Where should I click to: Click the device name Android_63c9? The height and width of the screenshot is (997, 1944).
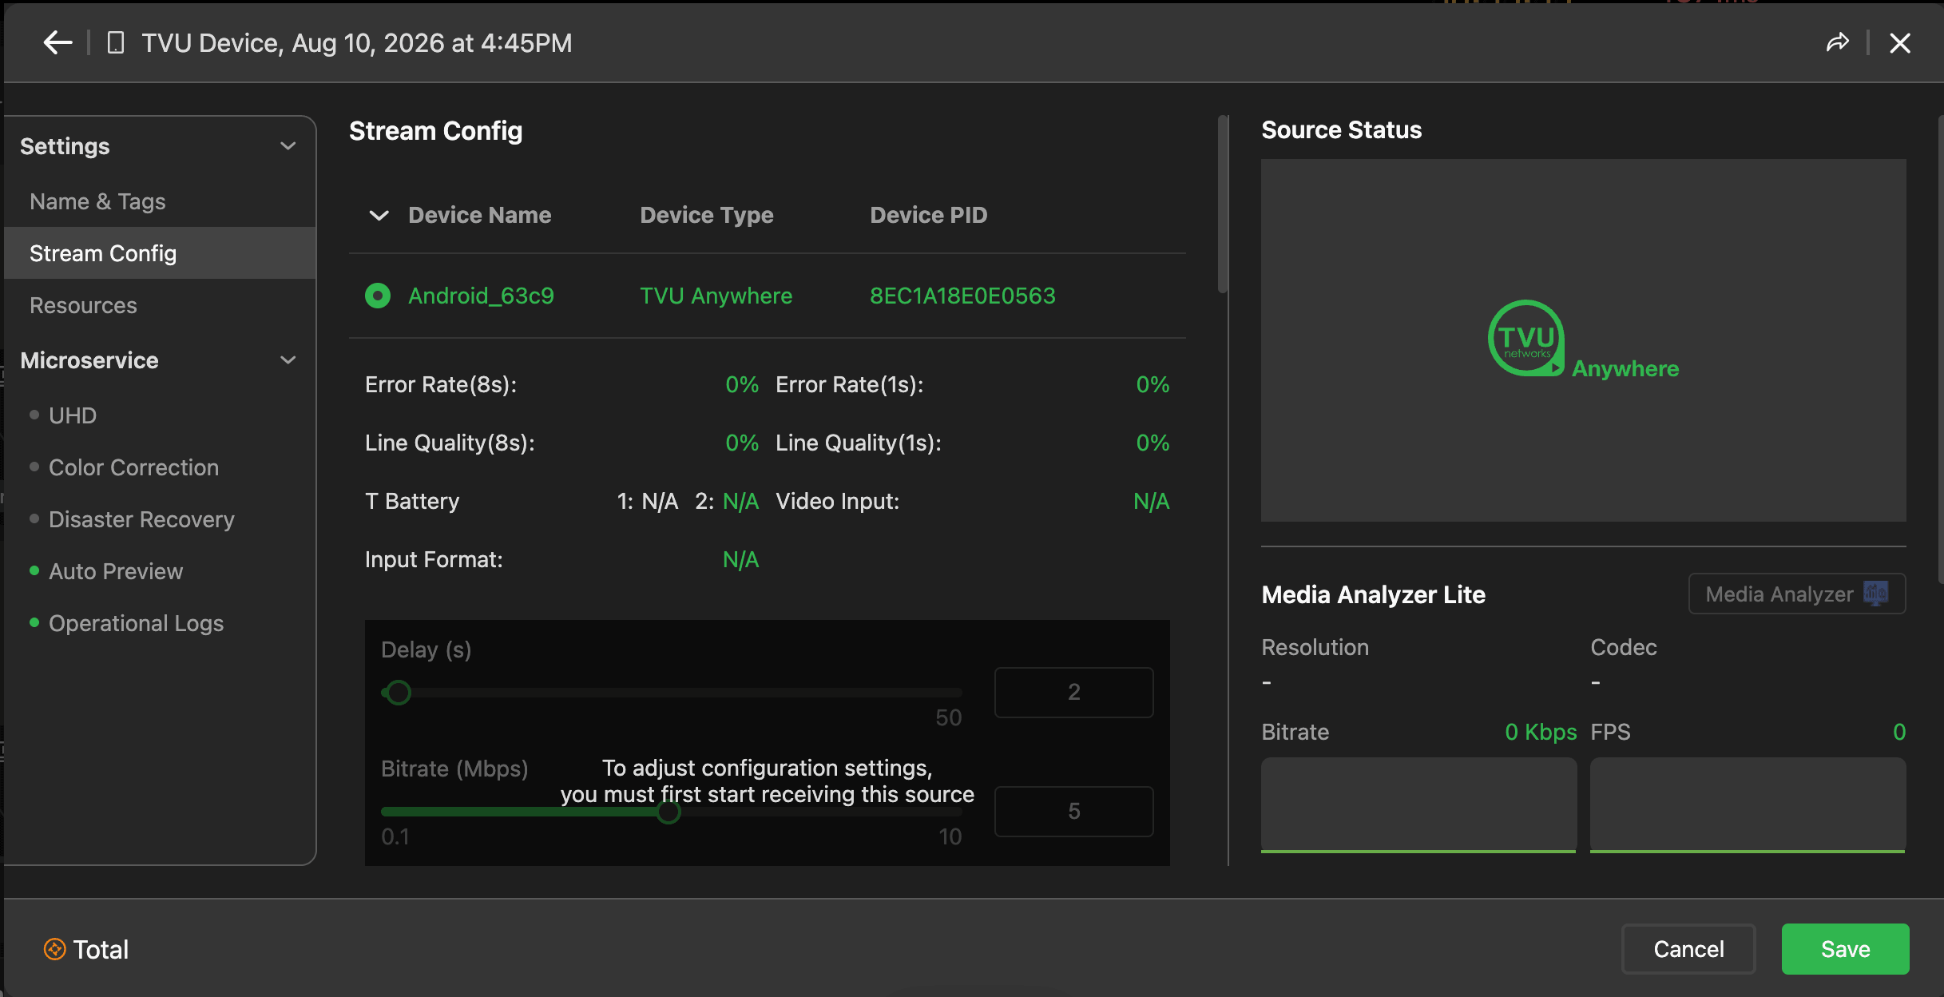click(481, 296)
